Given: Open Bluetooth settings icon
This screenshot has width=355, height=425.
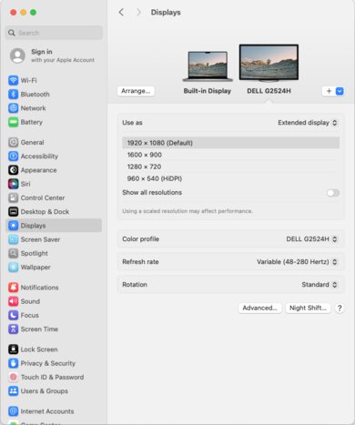Looking at the screenshot, I should coord(14,95).
